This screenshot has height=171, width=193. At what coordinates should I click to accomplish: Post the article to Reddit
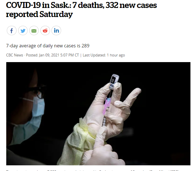coord(45,30)
